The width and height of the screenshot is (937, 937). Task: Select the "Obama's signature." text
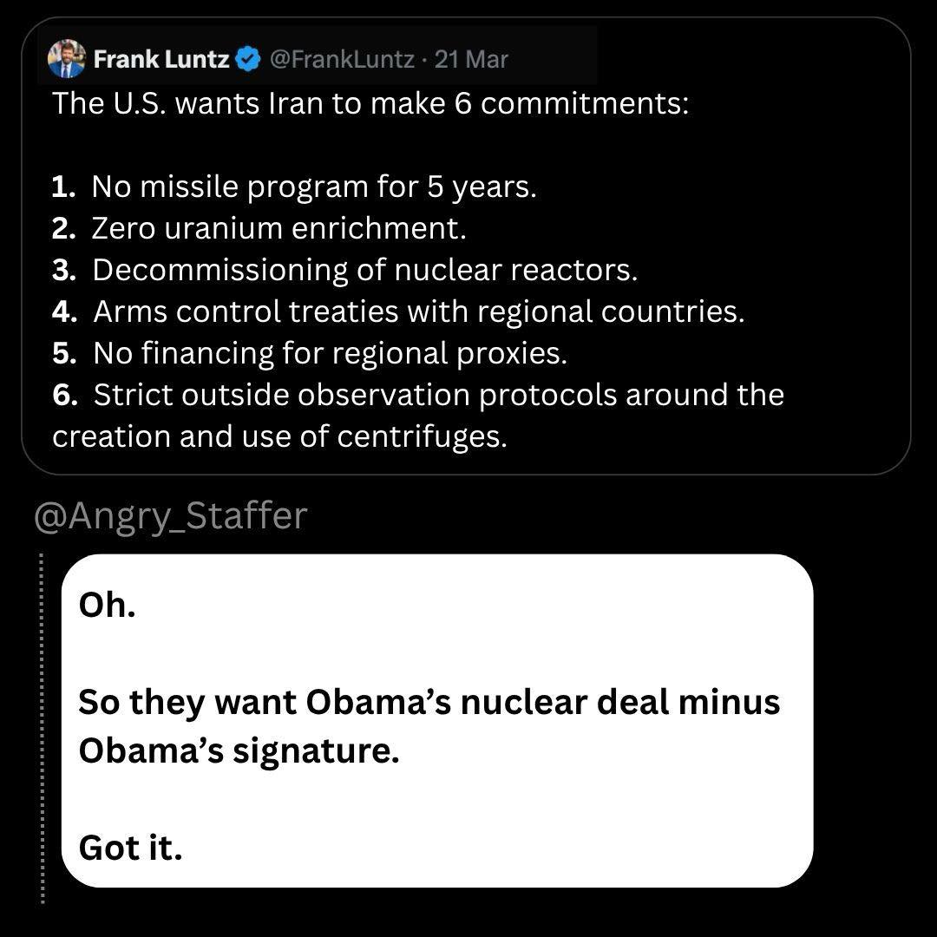[x=239, y=750]
